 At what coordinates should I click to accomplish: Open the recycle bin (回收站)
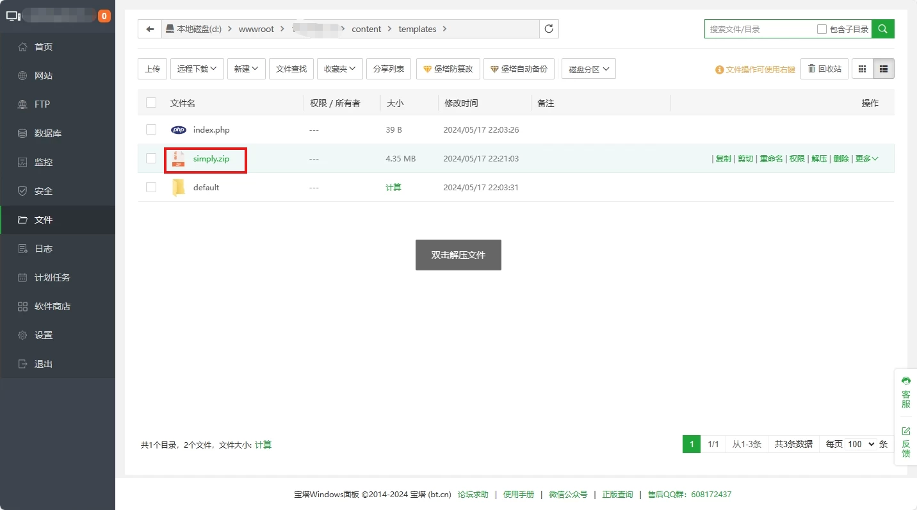[x=824, y=69]
